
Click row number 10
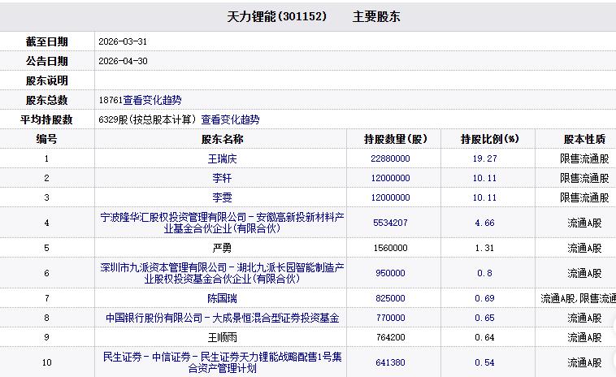coord(47,362)
